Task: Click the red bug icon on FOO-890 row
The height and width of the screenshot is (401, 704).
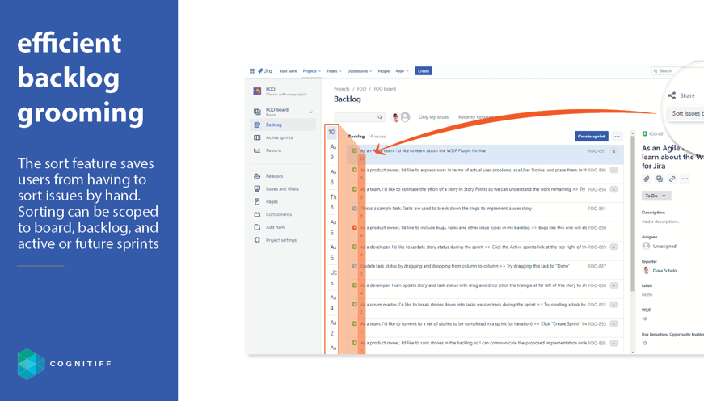Action: (355, 228)
